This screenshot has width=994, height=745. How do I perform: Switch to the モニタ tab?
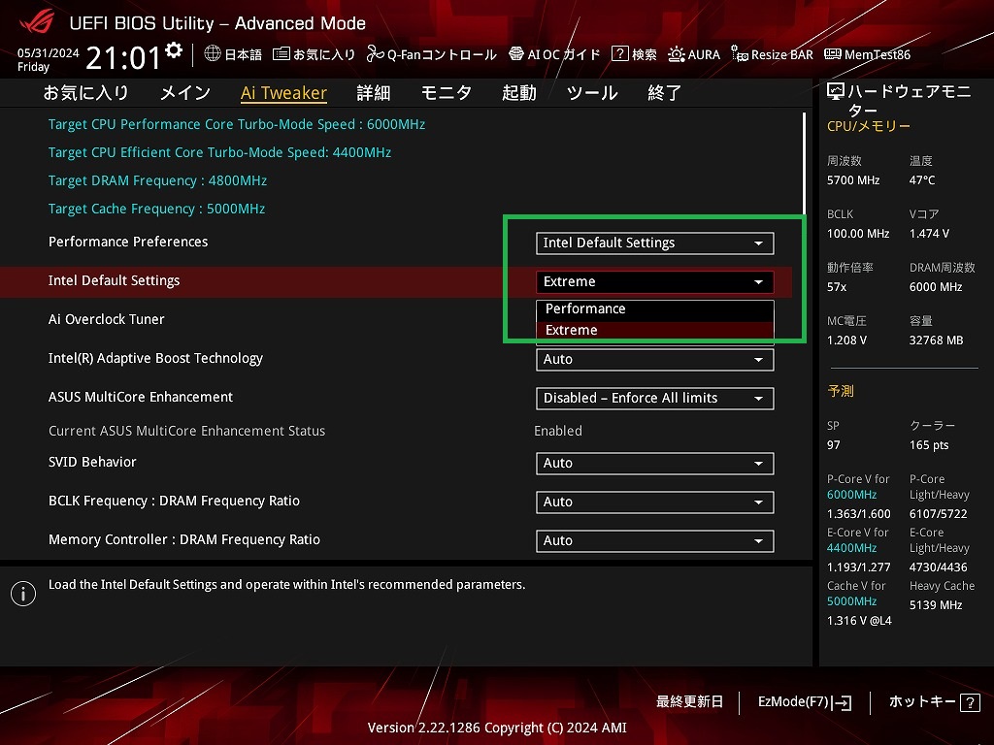tap(447, 93)
